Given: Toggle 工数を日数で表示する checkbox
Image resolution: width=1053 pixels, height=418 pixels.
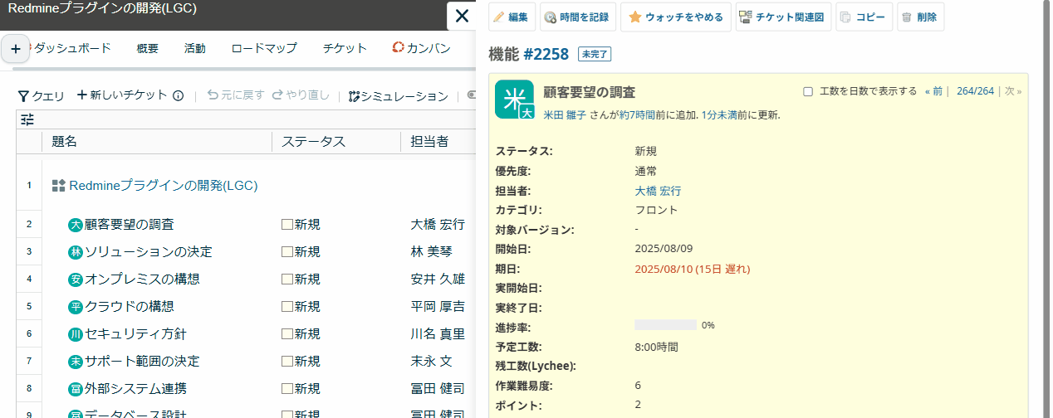Looking at the screenshot, I should coord(808,91).
